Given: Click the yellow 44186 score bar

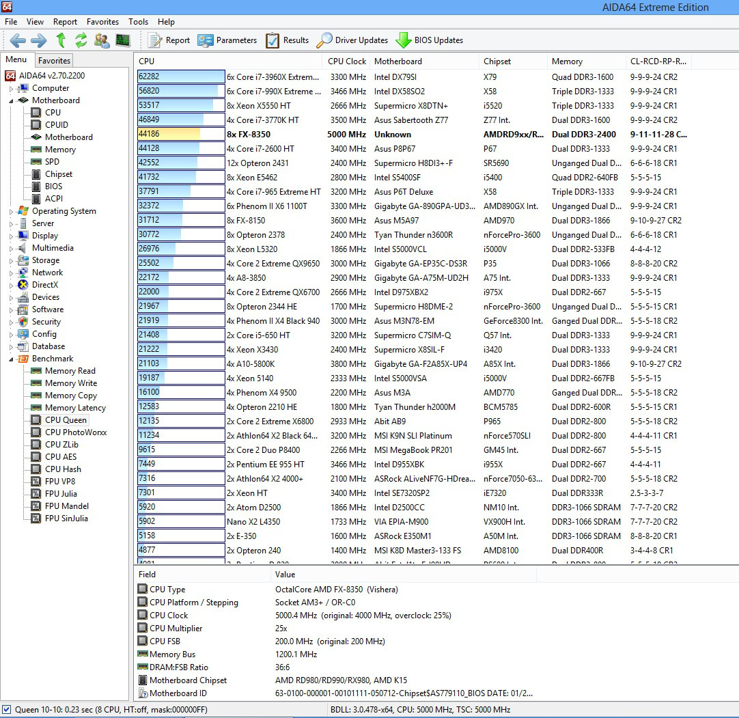Looking at the screenshot, I should [x=181, y=134].
